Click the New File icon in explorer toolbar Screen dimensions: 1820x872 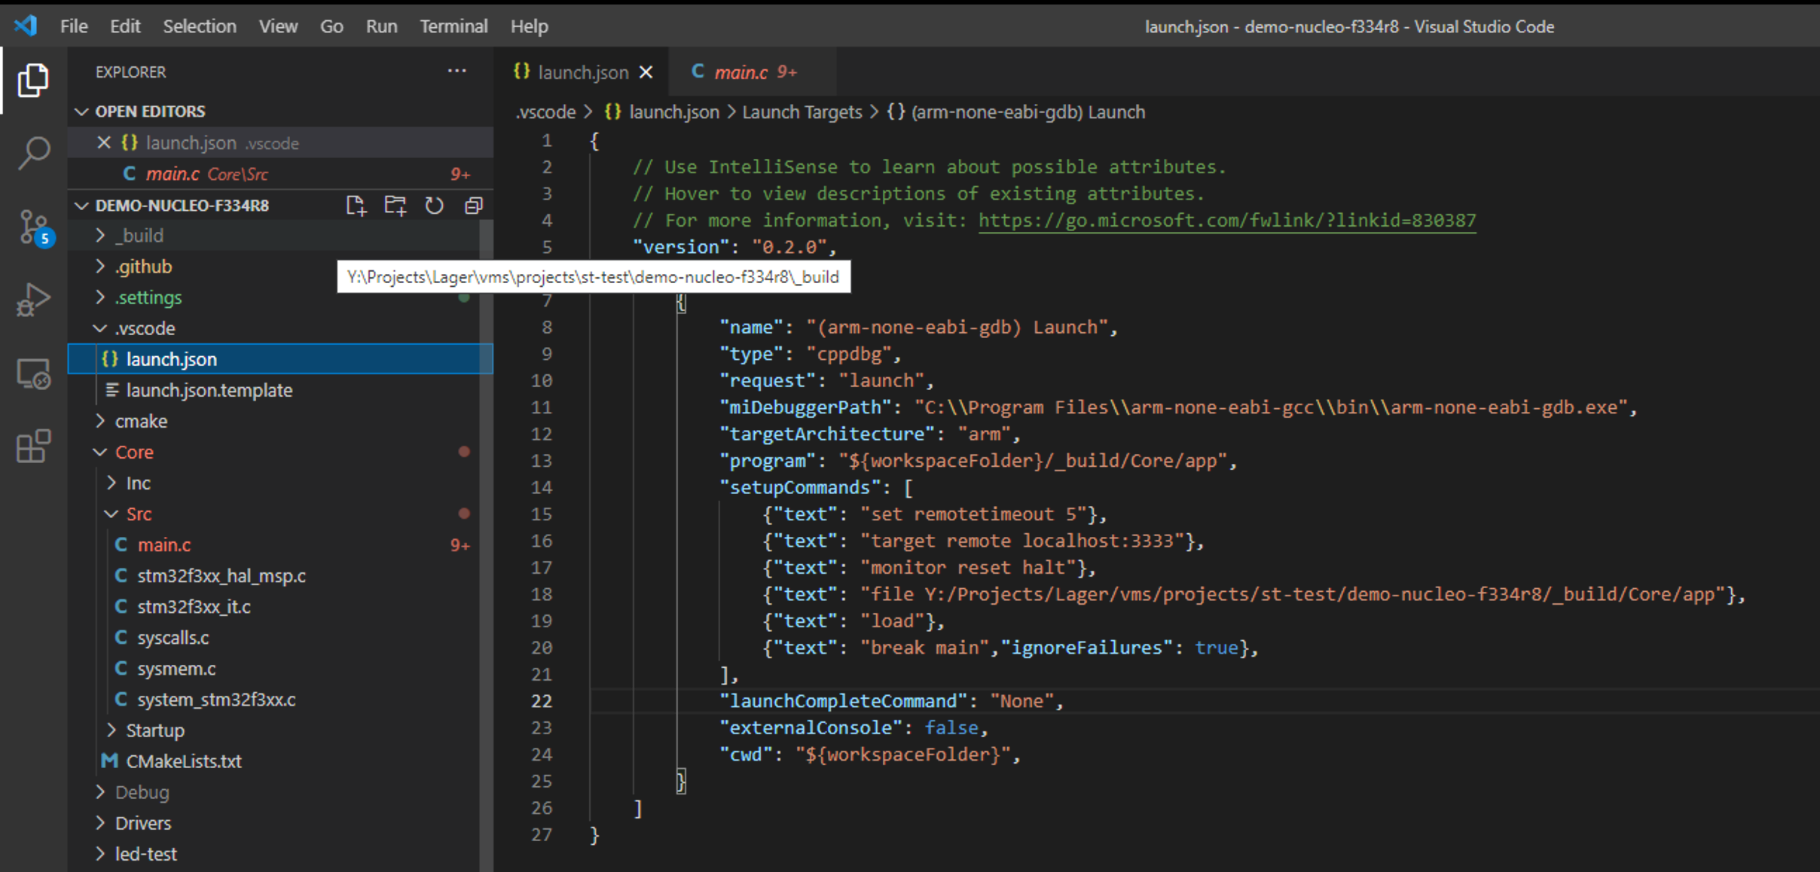(x=355, y=206)
